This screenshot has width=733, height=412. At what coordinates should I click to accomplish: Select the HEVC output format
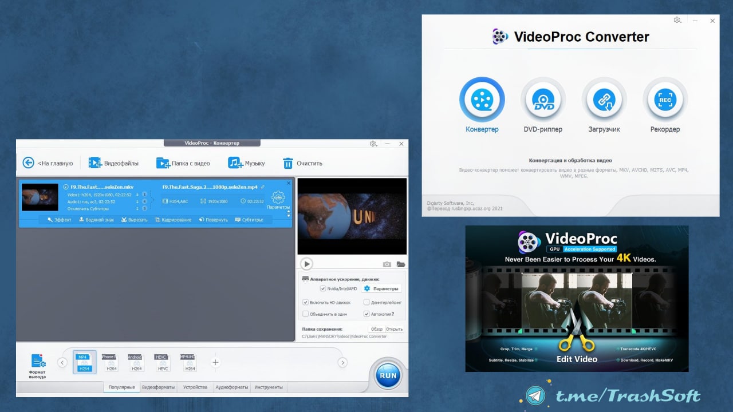[x=161, y=363]
